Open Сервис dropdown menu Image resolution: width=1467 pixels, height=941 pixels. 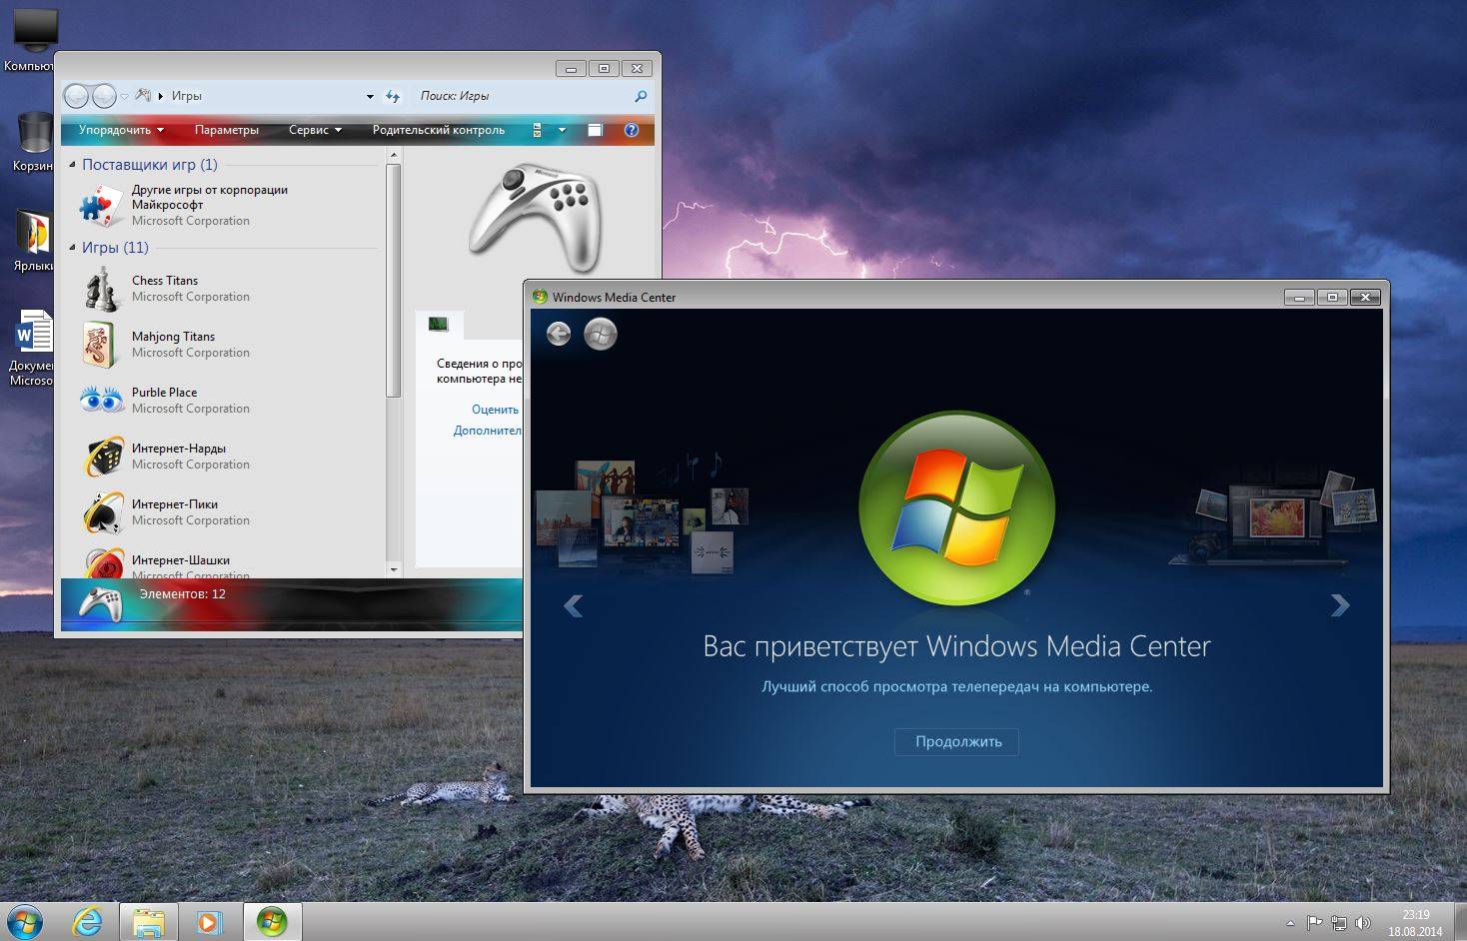coord(315,130)
